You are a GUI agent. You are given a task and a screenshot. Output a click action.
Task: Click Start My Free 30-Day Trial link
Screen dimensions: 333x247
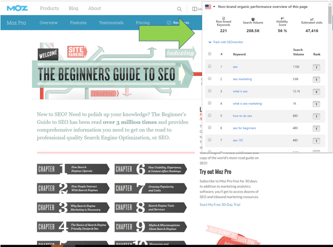click(x=220, y=205)
